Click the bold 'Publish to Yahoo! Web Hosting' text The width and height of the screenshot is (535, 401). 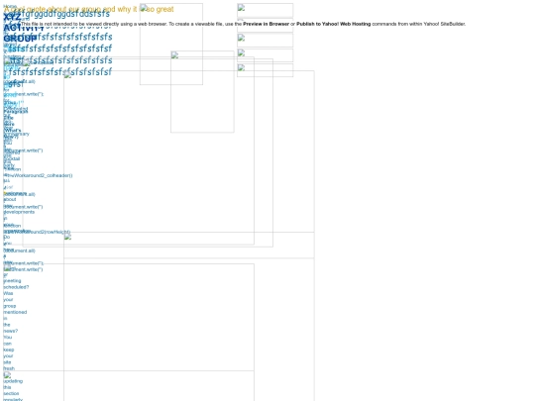pyautogui.click(x=333, y=24)
